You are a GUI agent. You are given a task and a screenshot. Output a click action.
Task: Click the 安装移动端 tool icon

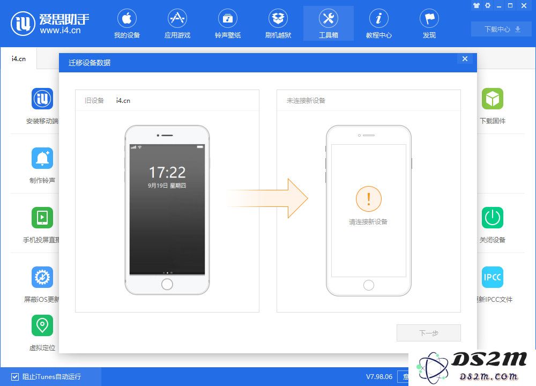point(42,99)
